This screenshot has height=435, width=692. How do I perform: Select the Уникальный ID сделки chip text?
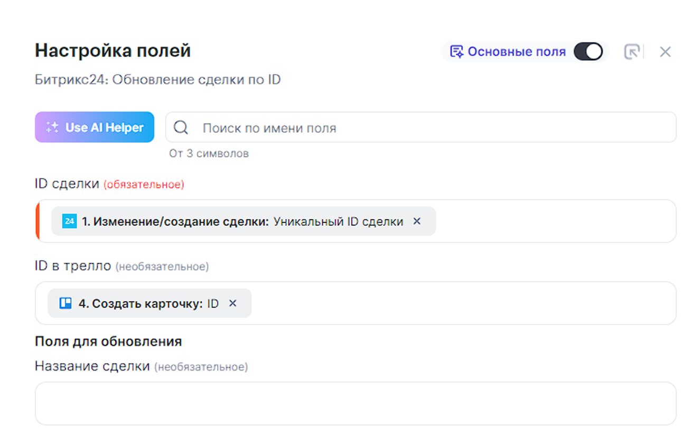338,221
